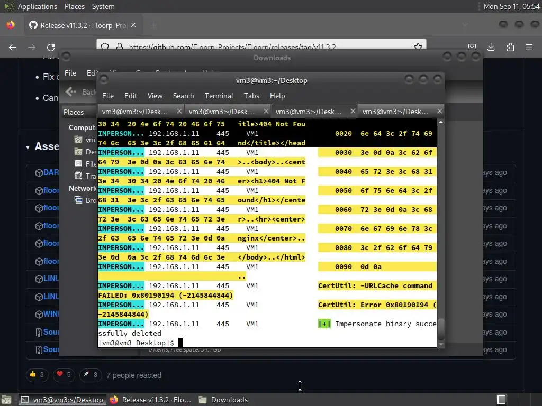Open the terminal Edit menu

click(130, 96)
